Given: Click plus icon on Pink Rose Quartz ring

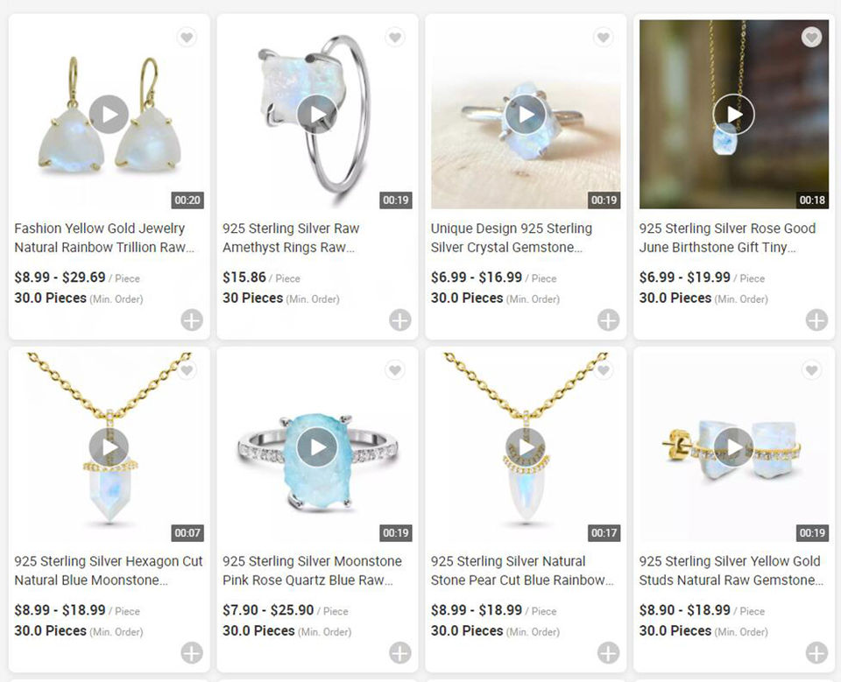Looking at the screenshot, I should coord(400,653).
